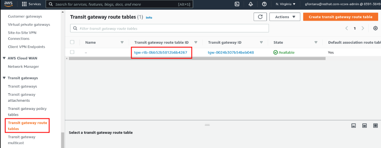Toggle the select-all checkbox in table header

coord(72,42)
